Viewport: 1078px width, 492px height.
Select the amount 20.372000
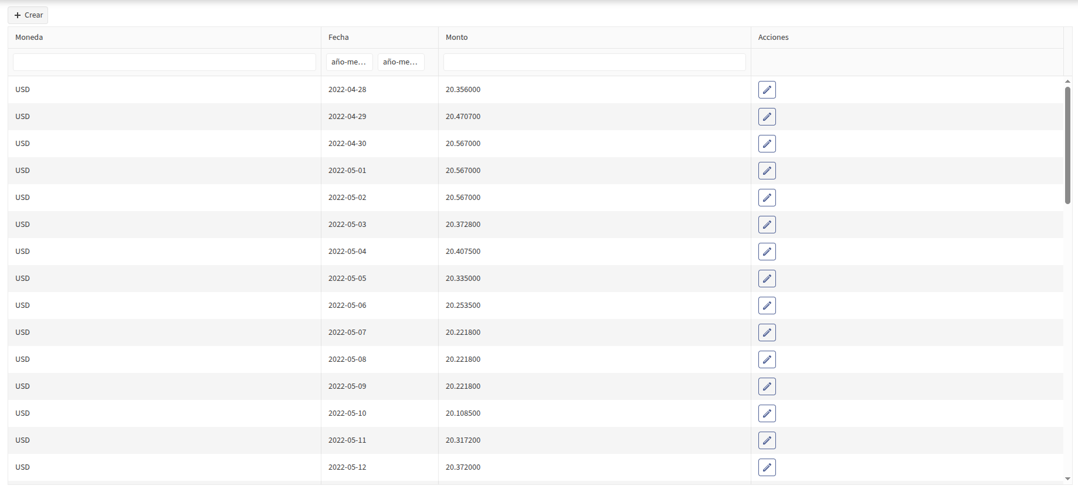pos(463,467)
